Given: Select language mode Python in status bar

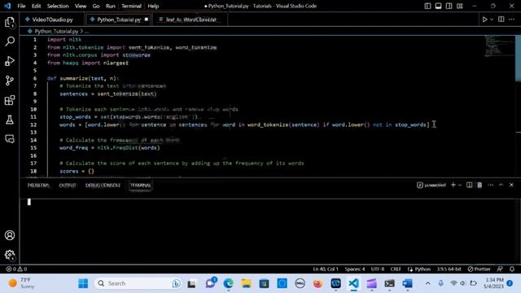Looking at the screenshot, I should (x=422, y=269).
